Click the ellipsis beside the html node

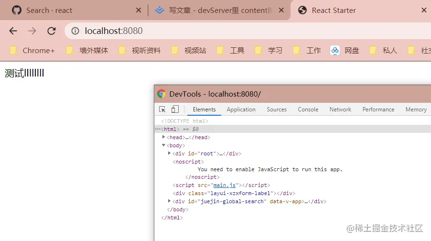pyautogui.click(x=158, y=129)
